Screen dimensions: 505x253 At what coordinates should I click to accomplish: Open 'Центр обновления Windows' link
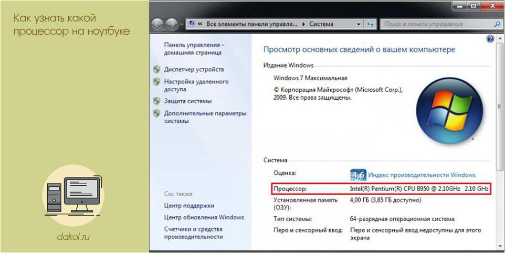(204, 217)
